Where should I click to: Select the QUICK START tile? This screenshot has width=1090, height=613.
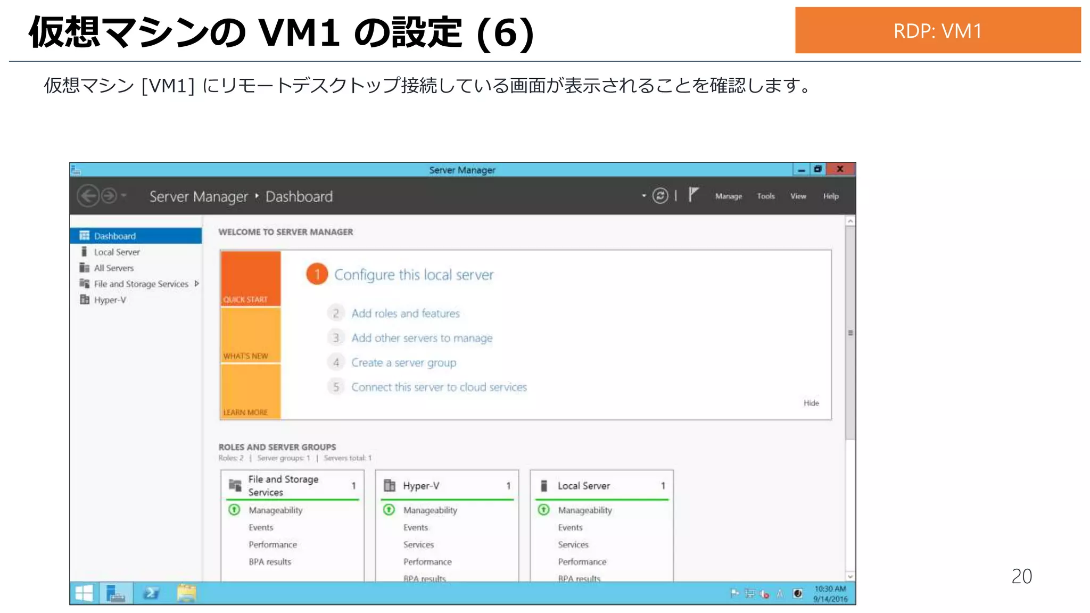[251, 279]
